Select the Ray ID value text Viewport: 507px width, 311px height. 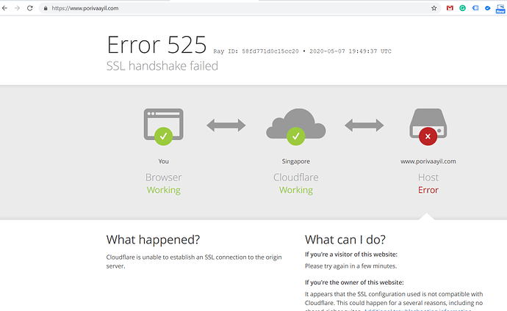coord(270,51)
